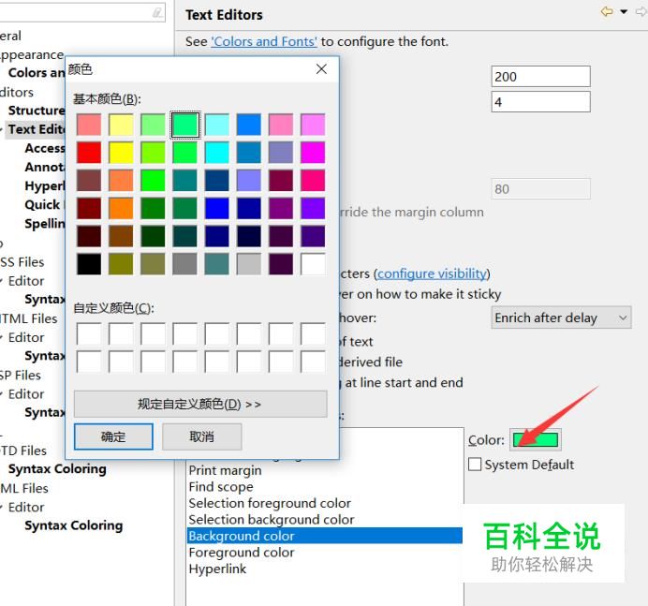Click 确定 button in color dialog
Viewport: 648px width, 606px height.
pos(113,436)
